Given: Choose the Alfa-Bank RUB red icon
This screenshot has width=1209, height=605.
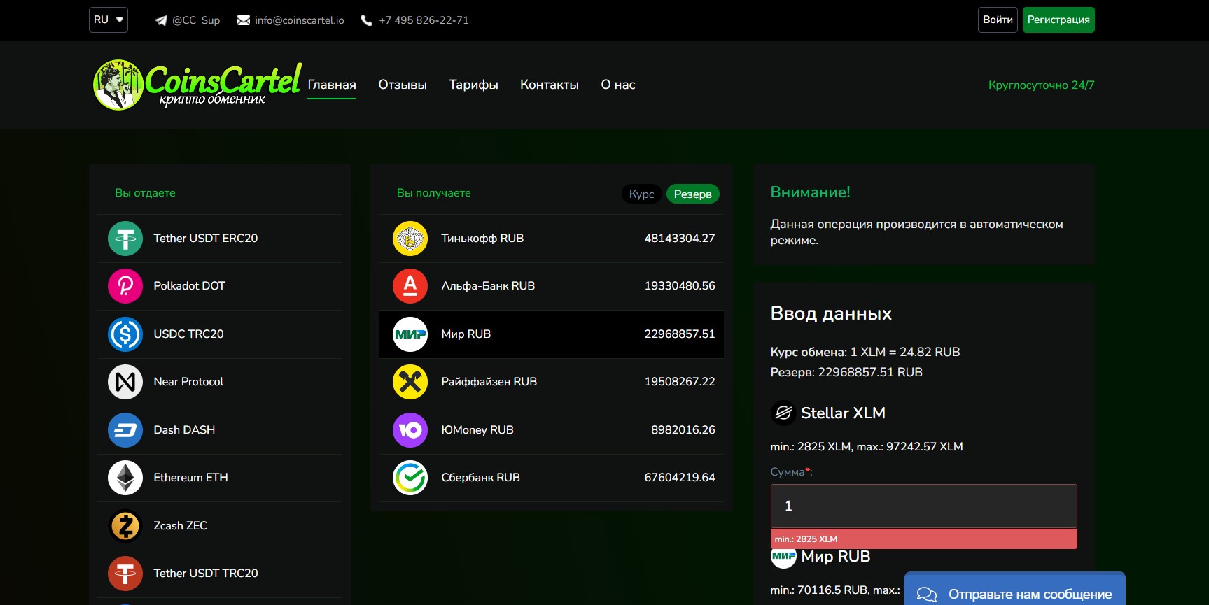Looking at the screenshot, I should coord(410,286).
